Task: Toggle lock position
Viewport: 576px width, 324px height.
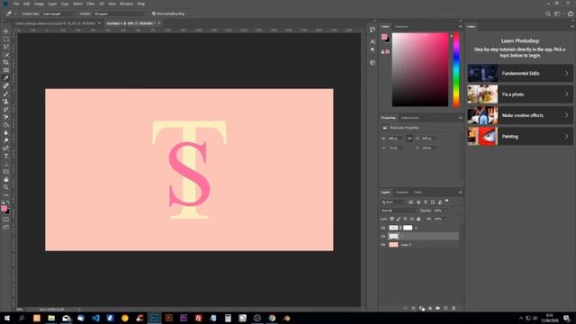Action: point(405,219)
